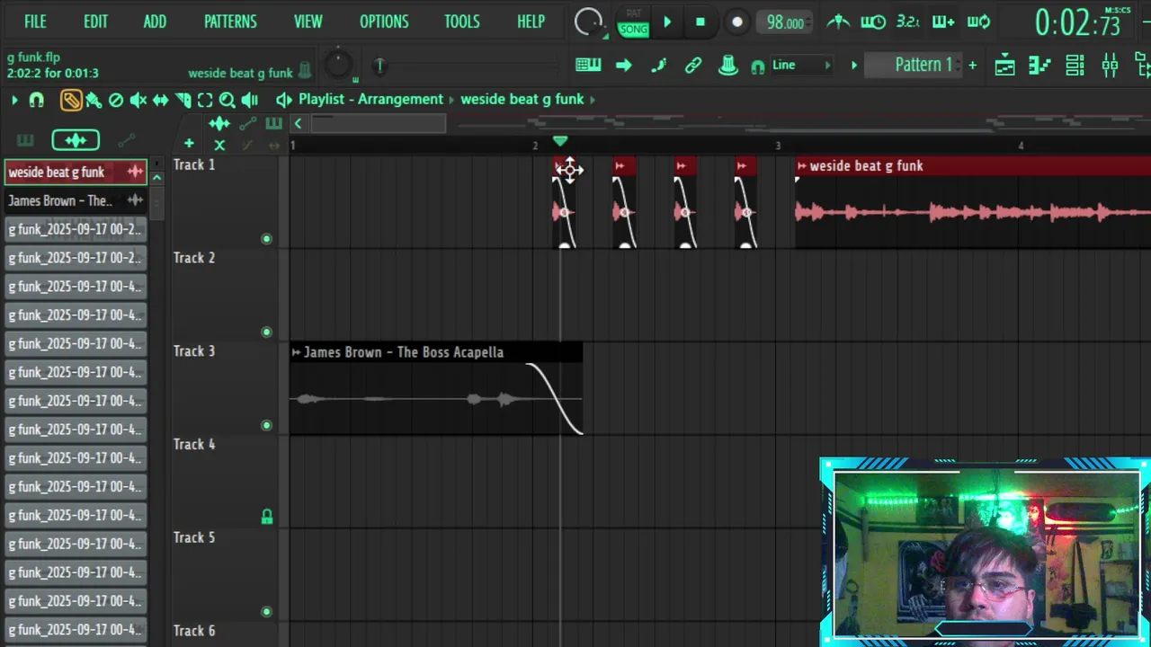Select the Slice tool

tap(183, 101)
